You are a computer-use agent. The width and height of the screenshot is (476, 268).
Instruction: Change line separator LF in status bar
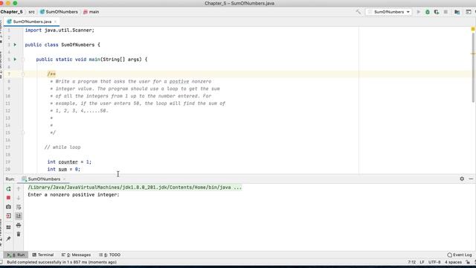(x=422, y=262)
